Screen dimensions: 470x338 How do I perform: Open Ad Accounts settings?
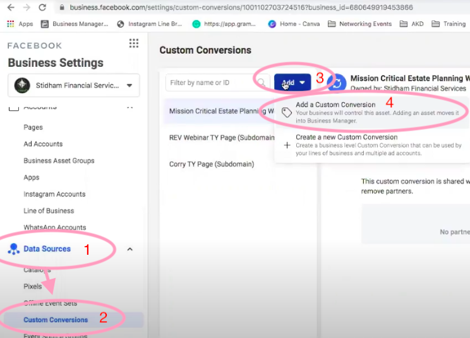point(43,144)
